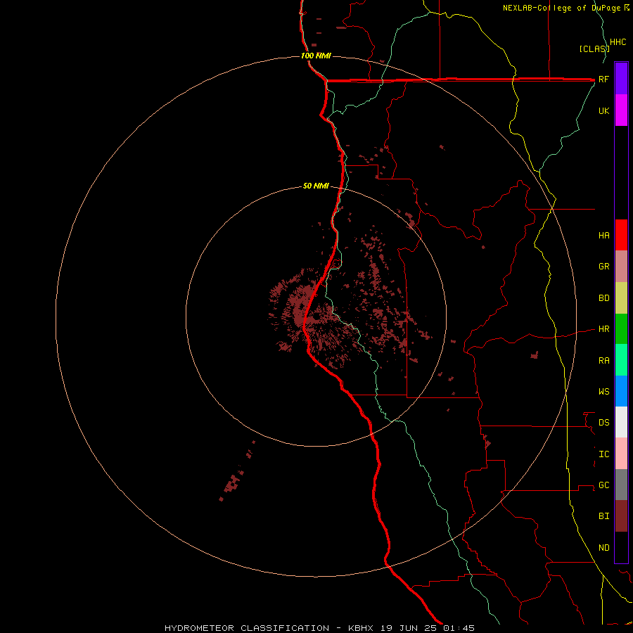Click the HYDROMETEOR CLASSIFICATION title text
The width and height of the screenshot is (633, 633).
pyautogui.click(x=247, y=628)
